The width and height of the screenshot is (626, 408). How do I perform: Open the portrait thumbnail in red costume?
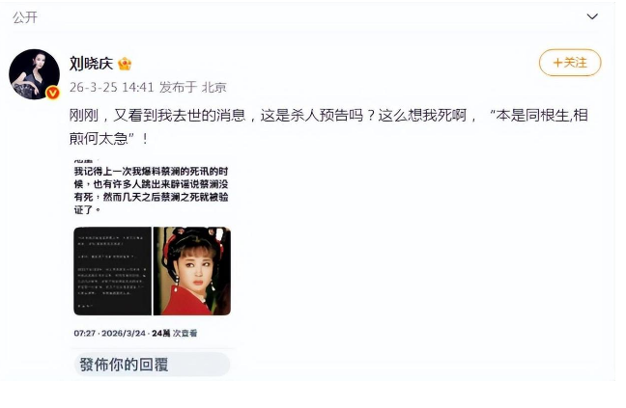click(x=192, y=271)
